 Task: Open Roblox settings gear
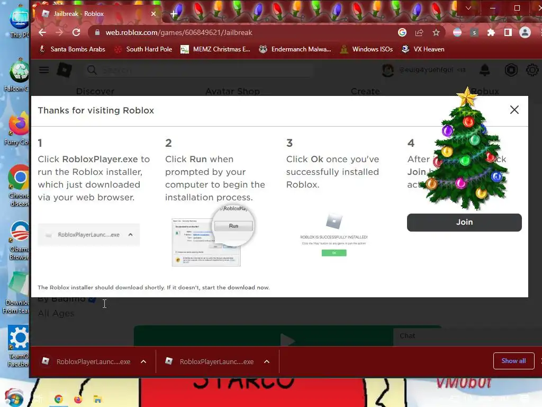pos(532,70)
